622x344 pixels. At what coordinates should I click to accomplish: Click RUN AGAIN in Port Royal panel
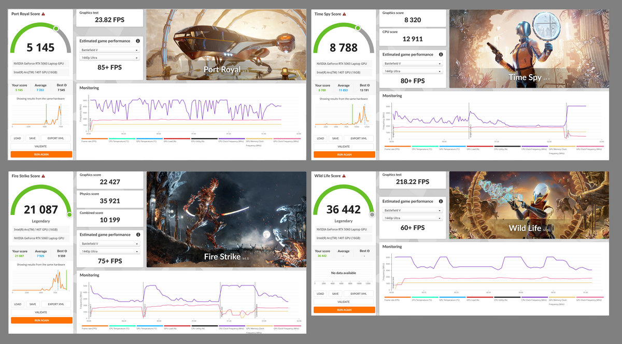41,154
